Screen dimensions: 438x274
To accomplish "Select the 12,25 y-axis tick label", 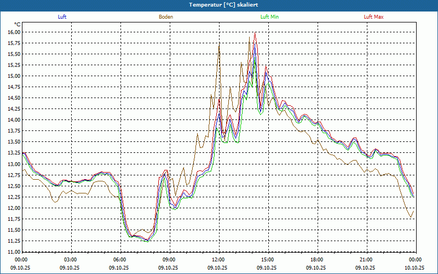I will (14, 197).
